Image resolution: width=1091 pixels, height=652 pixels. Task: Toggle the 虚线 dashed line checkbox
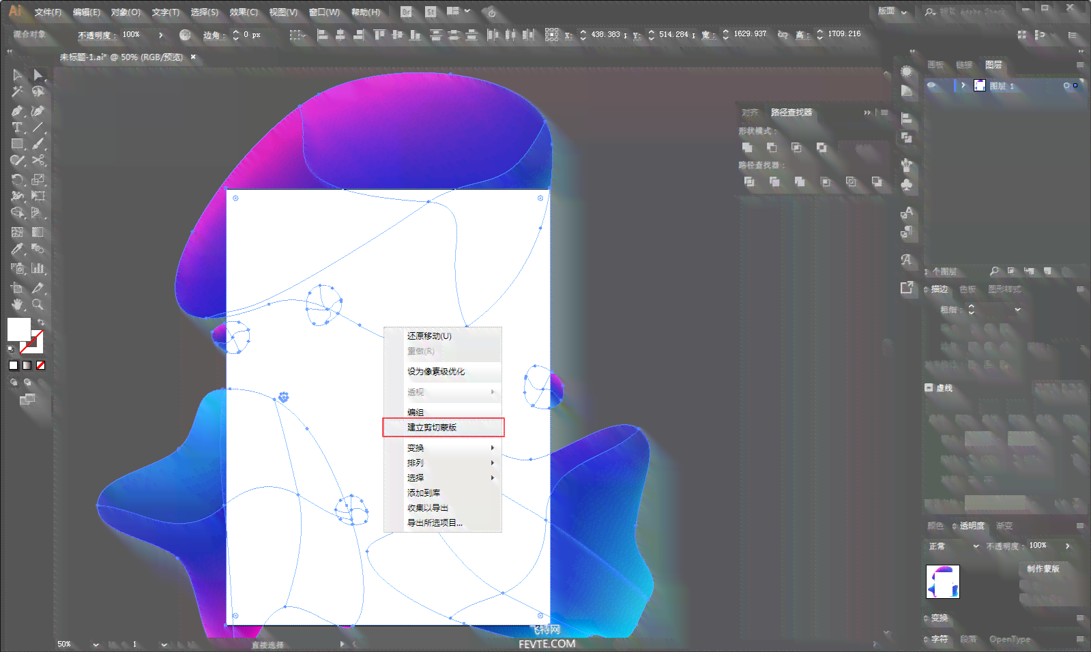[x=929, y=387]
